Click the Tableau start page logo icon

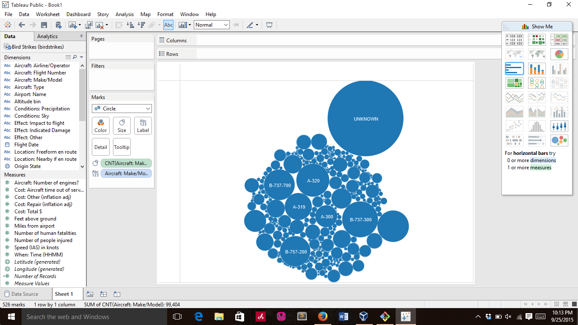click(8, 25)
